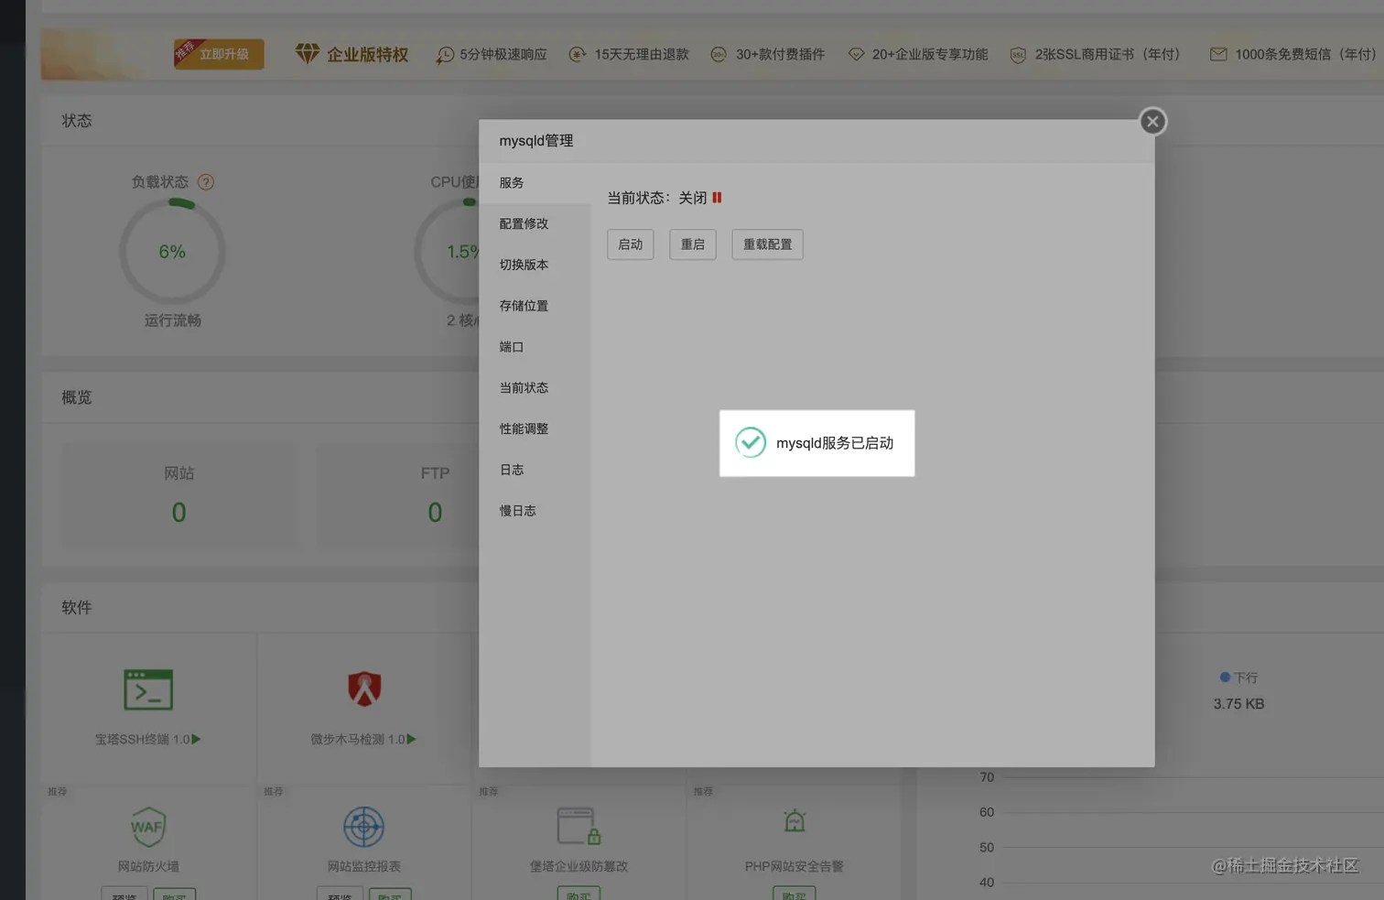
Task: Click the 企业版特权 diamond icon
Action: [x=308, y=54]
